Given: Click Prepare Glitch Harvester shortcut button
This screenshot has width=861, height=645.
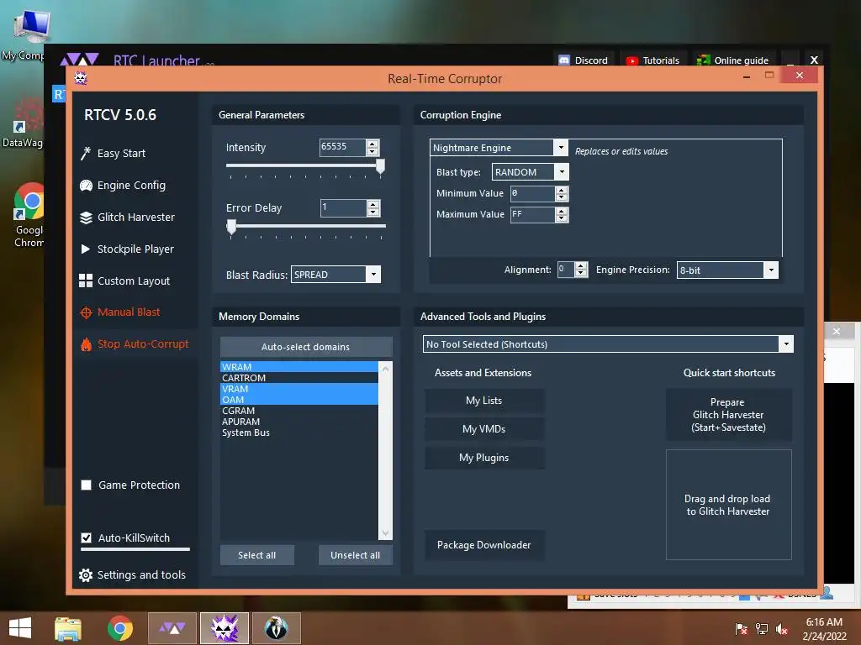Looking at the screenshot, I should click(x=728, y=415).
